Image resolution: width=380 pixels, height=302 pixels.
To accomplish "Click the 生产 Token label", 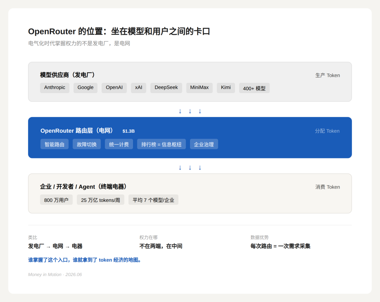I will [x=328, y=75].
